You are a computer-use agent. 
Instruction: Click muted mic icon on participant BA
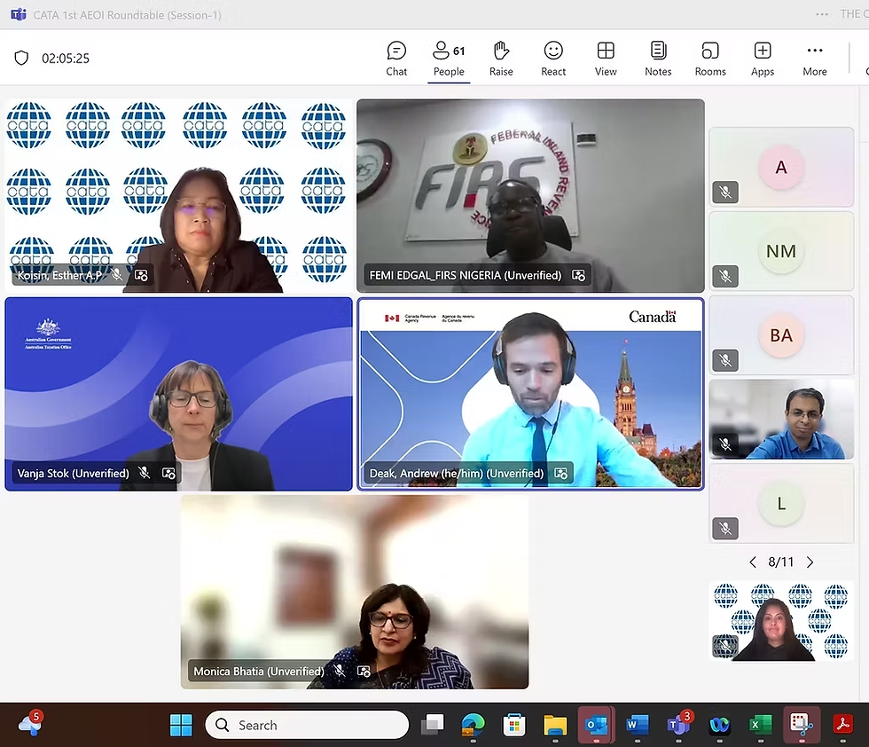725,360
